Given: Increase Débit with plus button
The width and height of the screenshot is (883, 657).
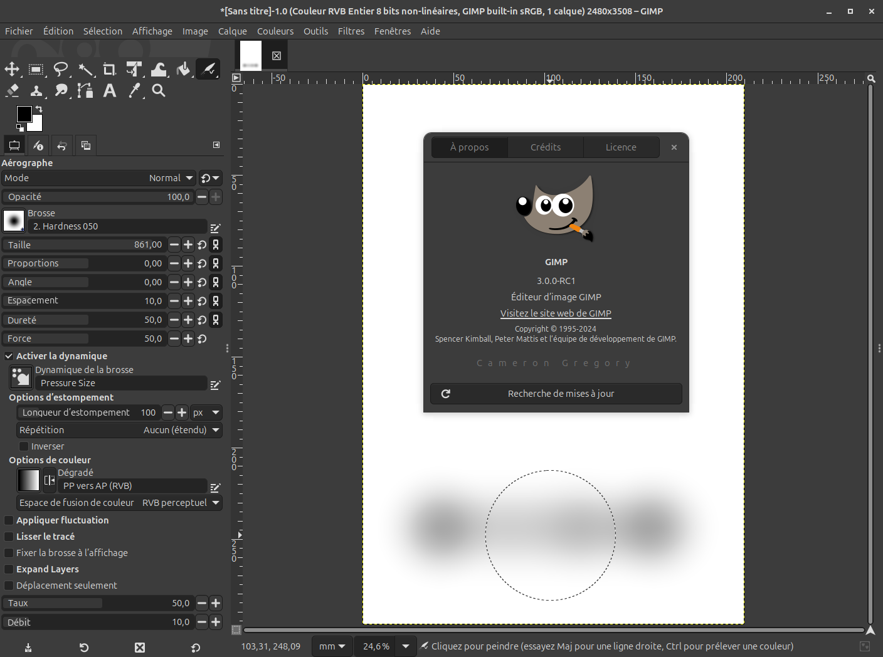Looking at the screenshot, I should (216, 622).
